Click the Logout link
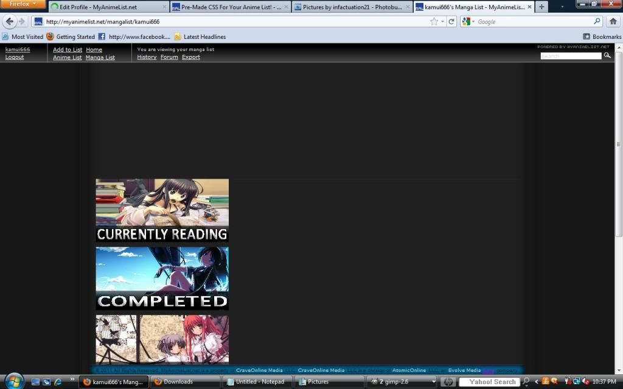623x389 pixels. (15, 57)
